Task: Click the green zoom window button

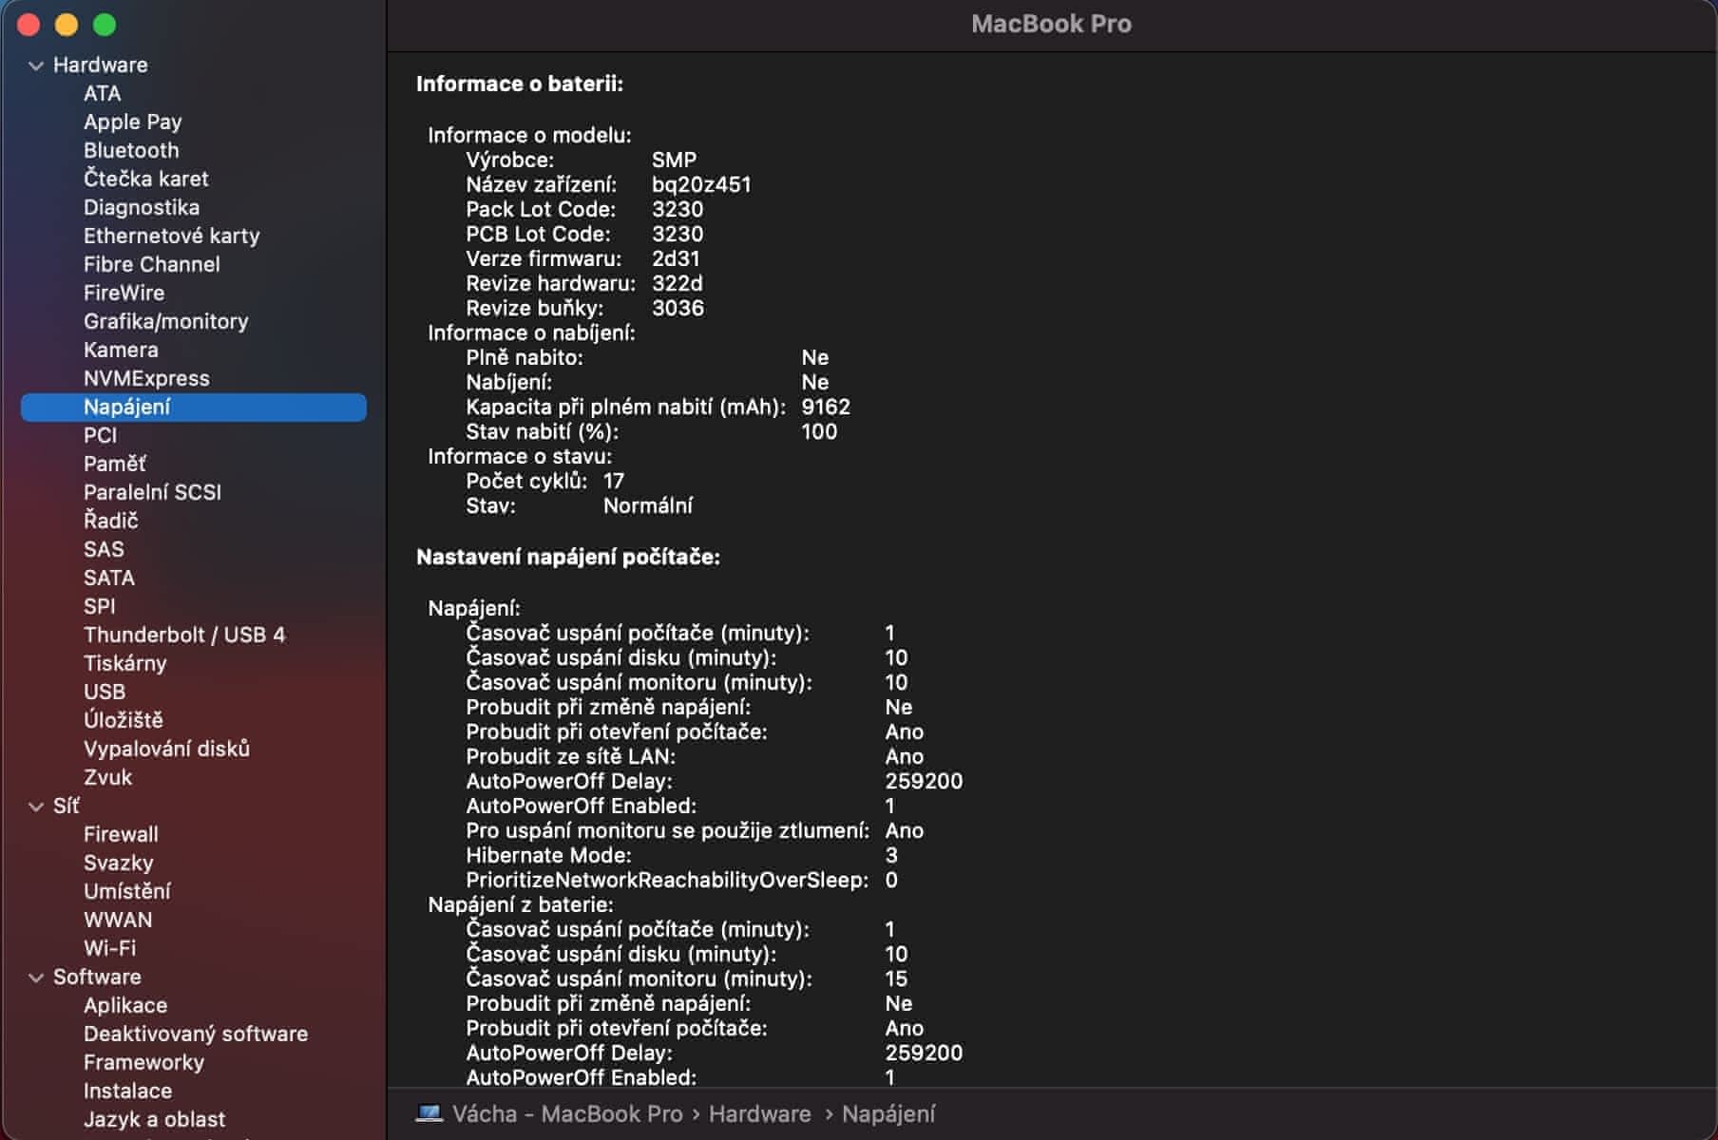Action: (x=105, y=25)
